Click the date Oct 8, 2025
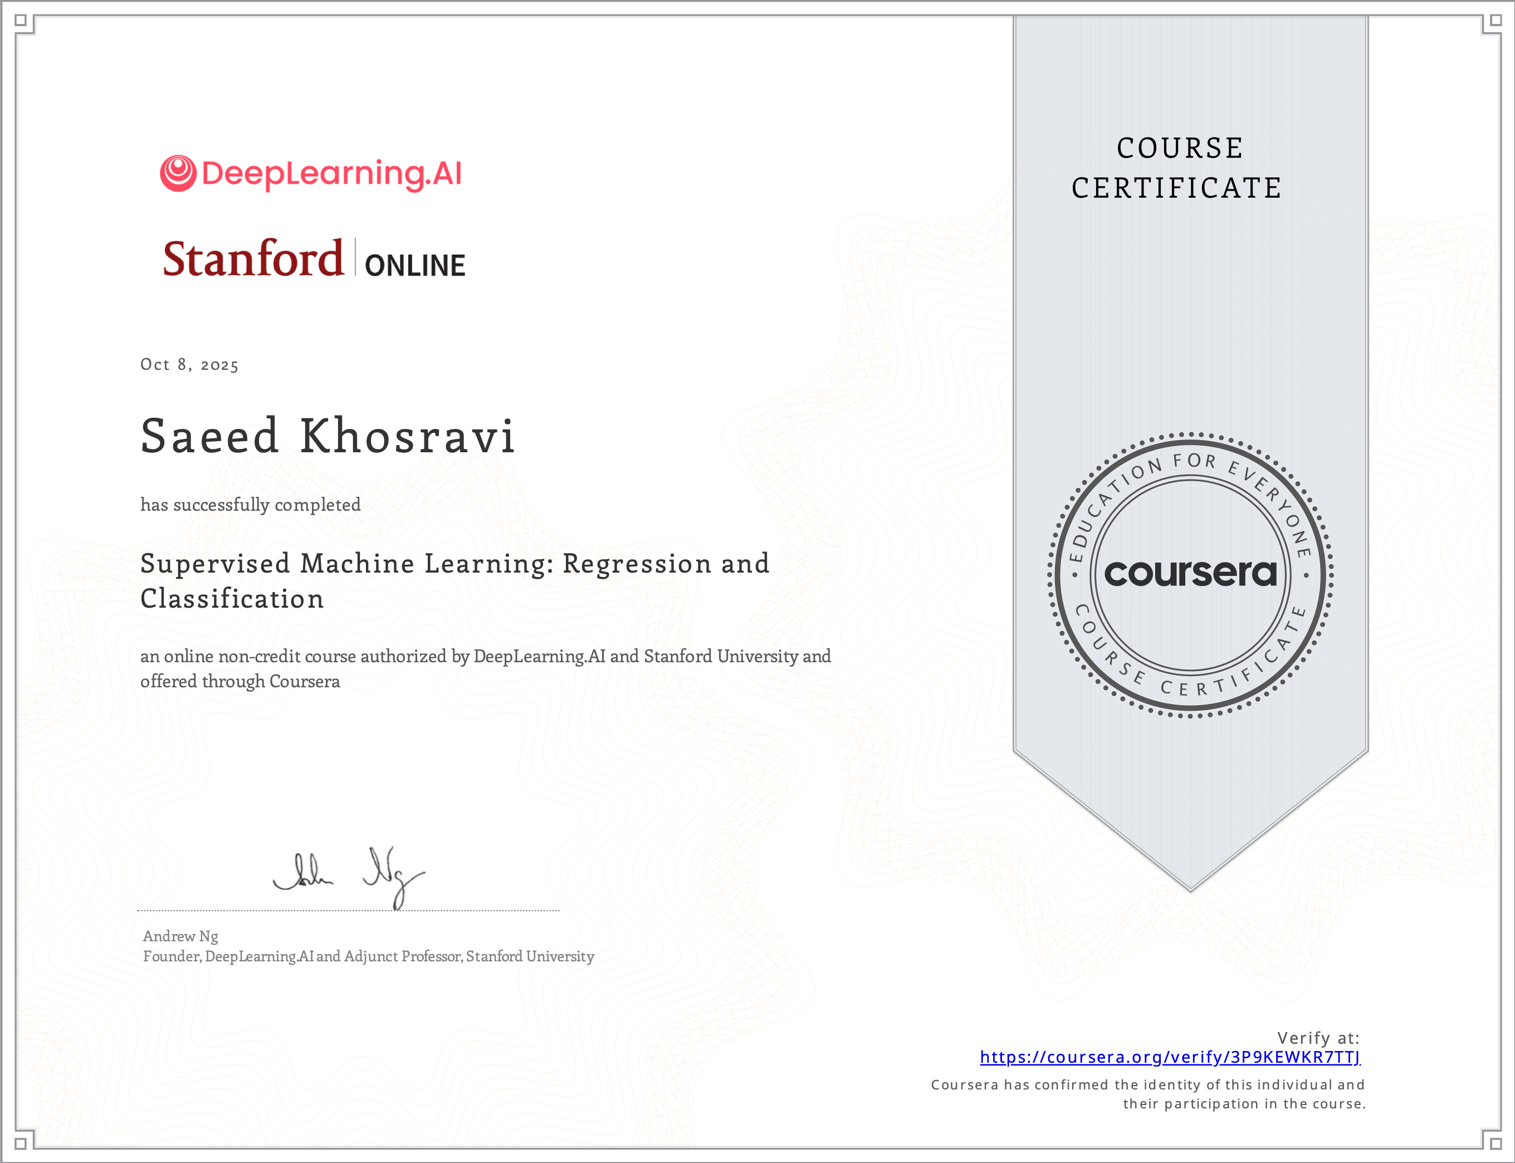The image size is (1515, 1163). click(x=189, y=365)
